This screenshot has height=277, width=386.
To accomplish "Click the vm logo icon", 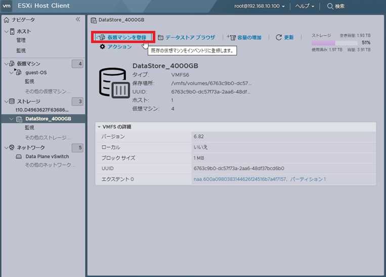I will tap(7, 6).
